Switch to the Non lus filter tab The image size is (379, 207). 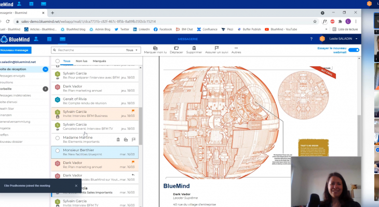tap(82, 61)
